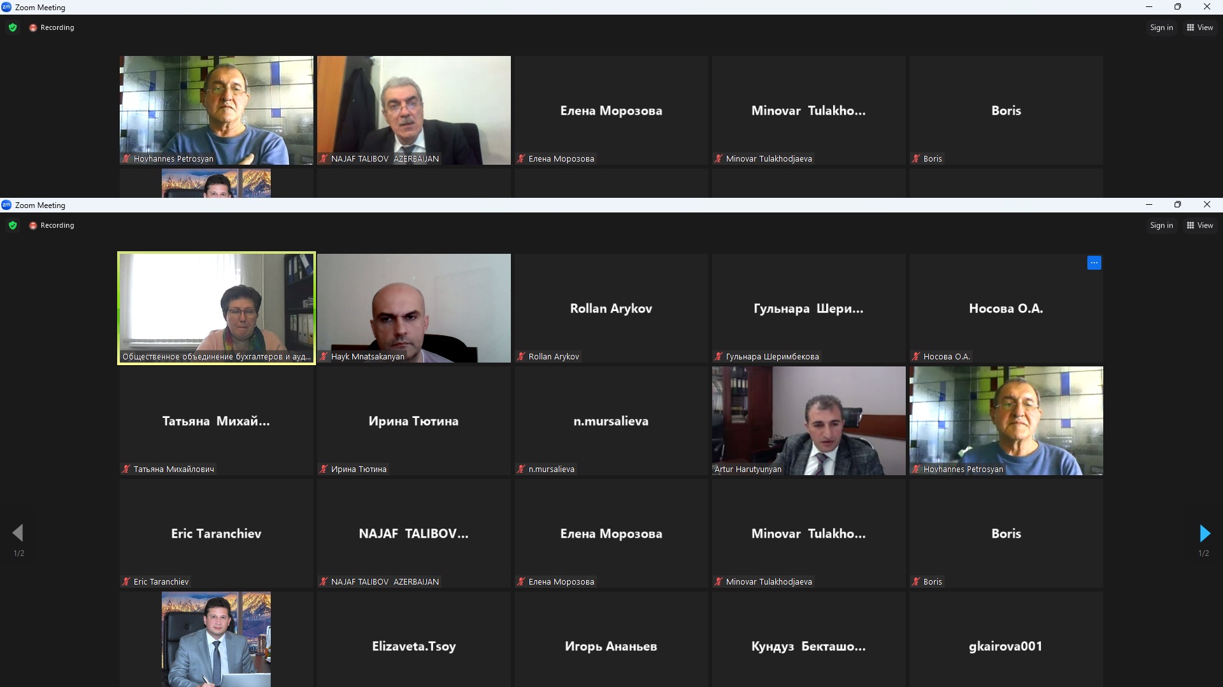Click the green encryption shield icon in lower window

coord(13,225)
